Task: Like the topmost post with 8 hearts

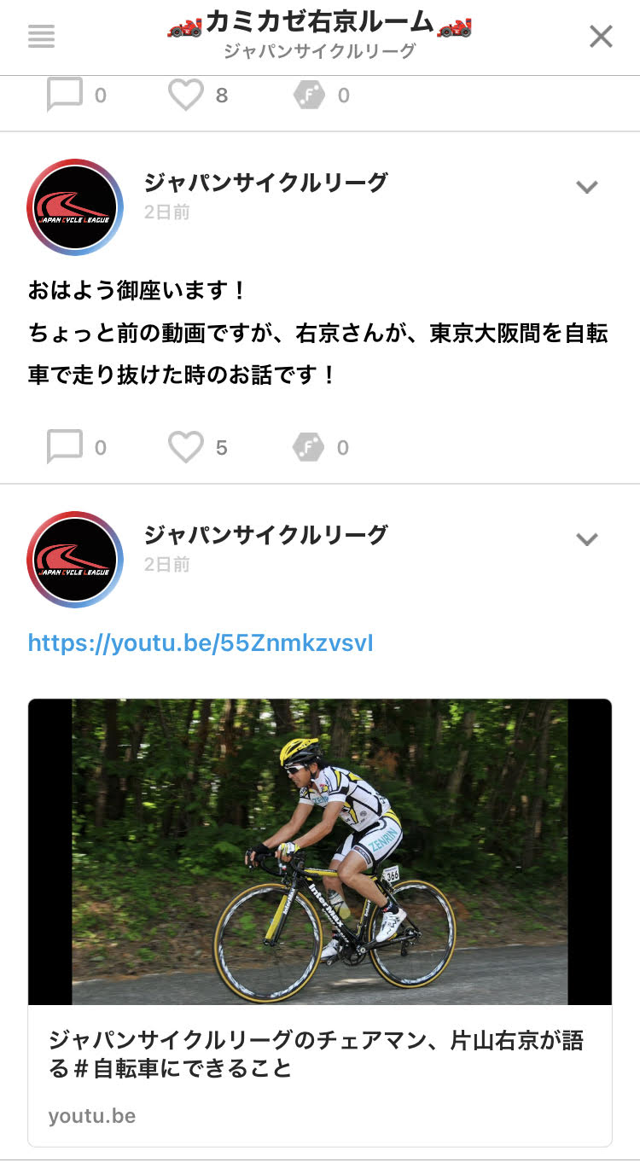Action: click(x=185, y=95)
